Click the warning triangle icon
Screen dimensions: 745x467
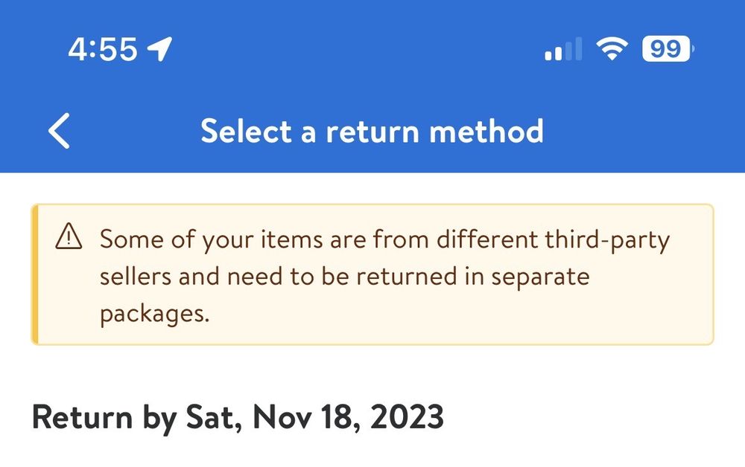[x=68, y=239]
